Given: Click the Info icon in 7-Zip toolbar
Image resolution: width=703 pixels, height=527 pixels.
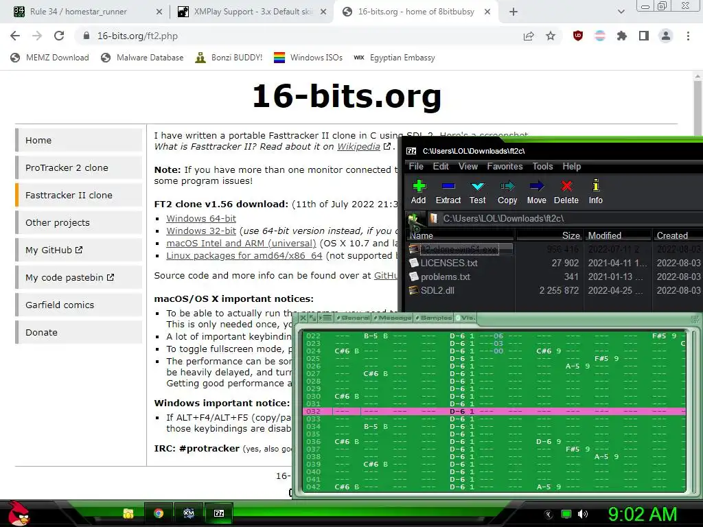Looking at the screenshot, I should pos(595,185).
